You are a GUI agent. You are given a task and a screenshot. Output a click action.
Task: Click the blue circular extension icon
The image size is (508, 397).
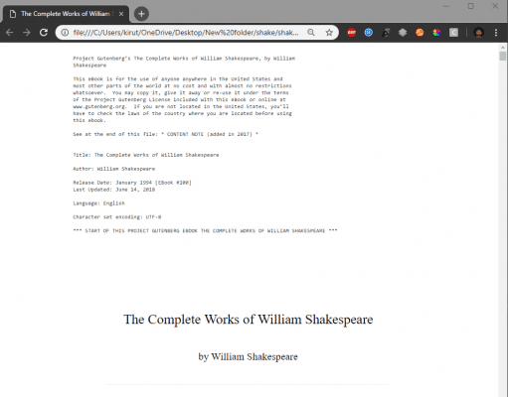369,33
